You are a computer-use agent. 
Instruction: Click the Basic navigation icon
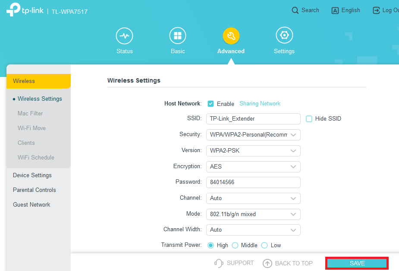(x=178, y=36)
